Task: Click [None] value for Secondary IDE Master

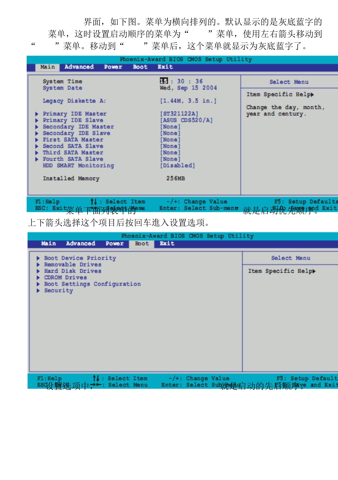Action: [170, 127]
